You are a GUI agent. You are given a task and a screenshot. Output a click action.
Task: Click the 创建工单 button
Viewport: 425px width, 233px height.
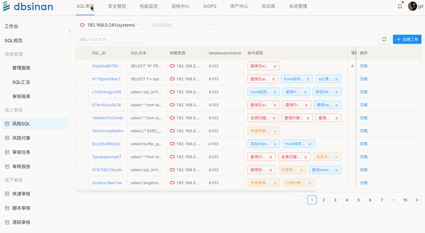407,39
